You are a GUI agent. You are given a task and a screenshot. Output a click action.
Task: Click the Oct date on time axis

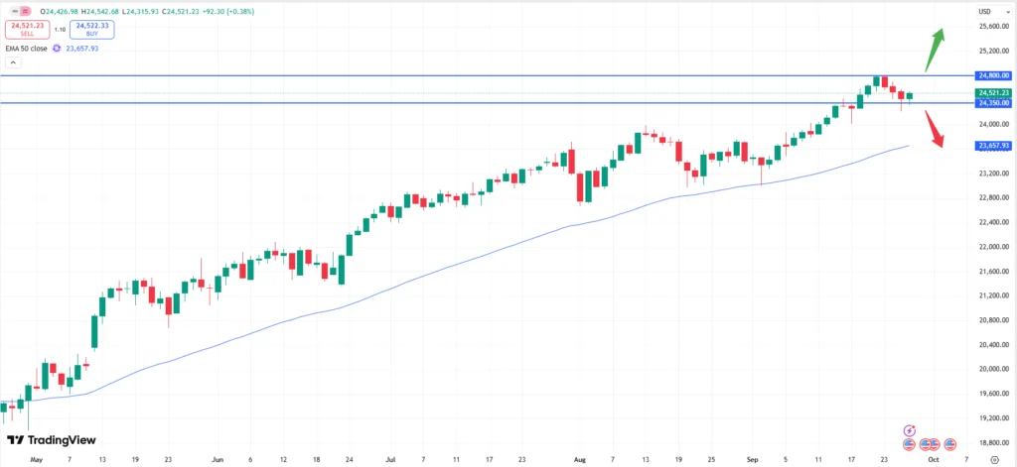[933, 460]
